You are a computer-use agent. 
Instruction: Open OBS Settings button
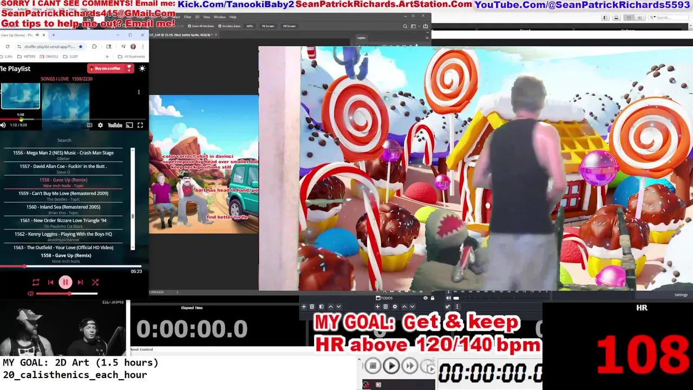coord(681,295)
